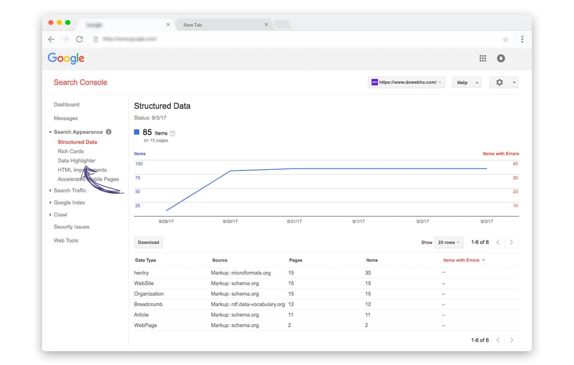Open Messages in the sidebar
Screen dimensions: 574x365
(66, 118)
